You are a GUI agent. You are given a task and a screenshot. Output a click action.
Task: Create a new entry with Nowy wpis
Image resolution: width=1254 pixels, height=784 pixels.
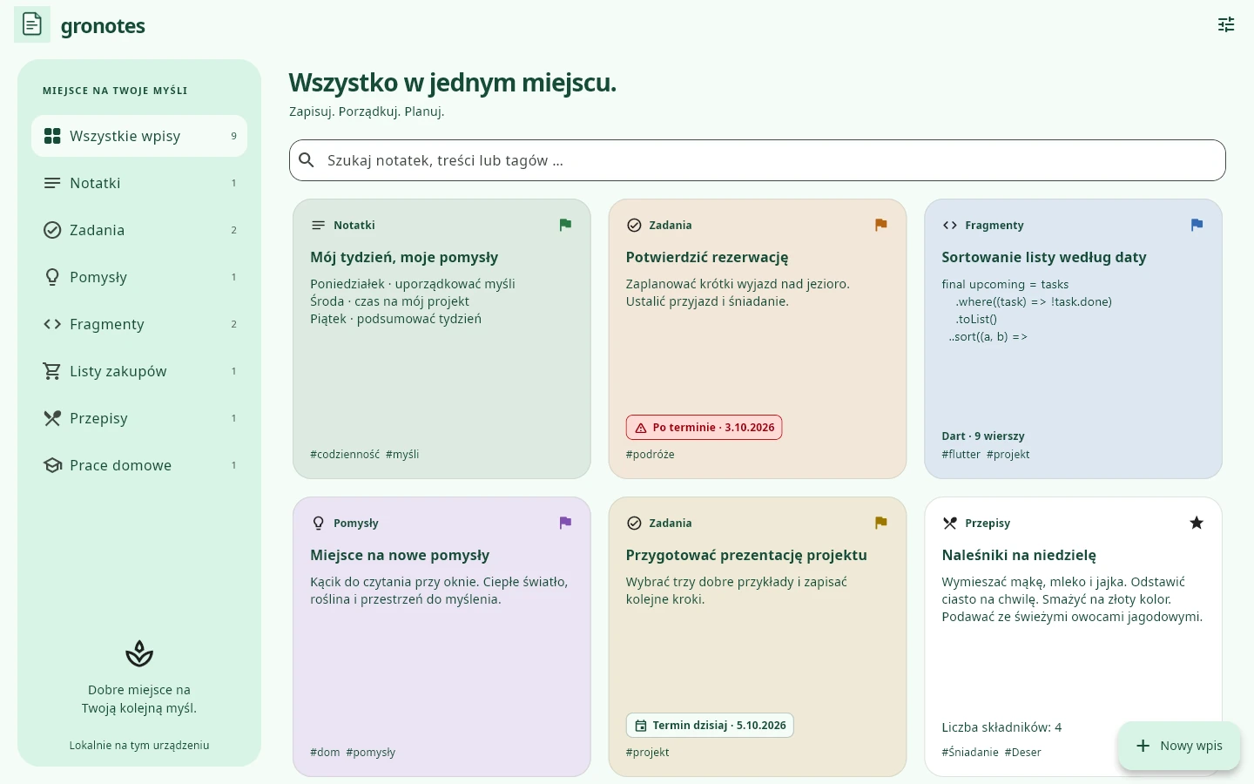[1179, 746]
